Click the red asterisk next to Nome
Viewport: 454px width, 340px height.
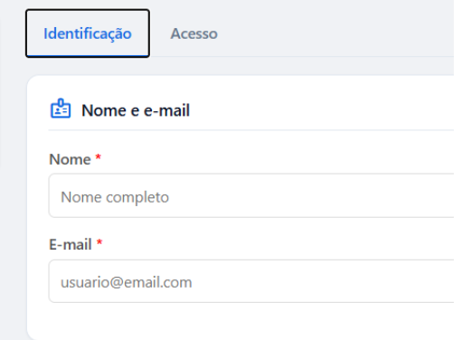click(98, 157)
